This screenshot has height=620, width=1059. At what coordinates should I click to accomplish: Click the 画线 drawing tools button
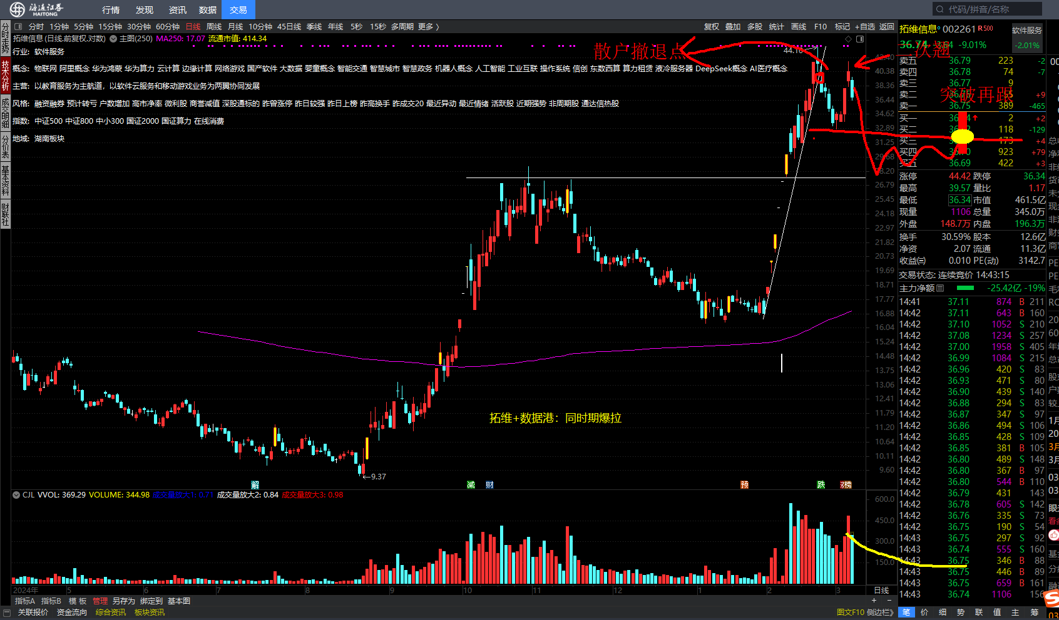click(x=799, y=27)
